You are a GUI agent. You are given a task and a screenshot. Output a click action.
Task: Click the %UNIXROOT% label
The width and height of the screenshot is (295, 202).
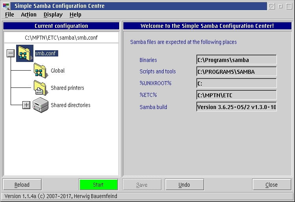coord(155,83)
